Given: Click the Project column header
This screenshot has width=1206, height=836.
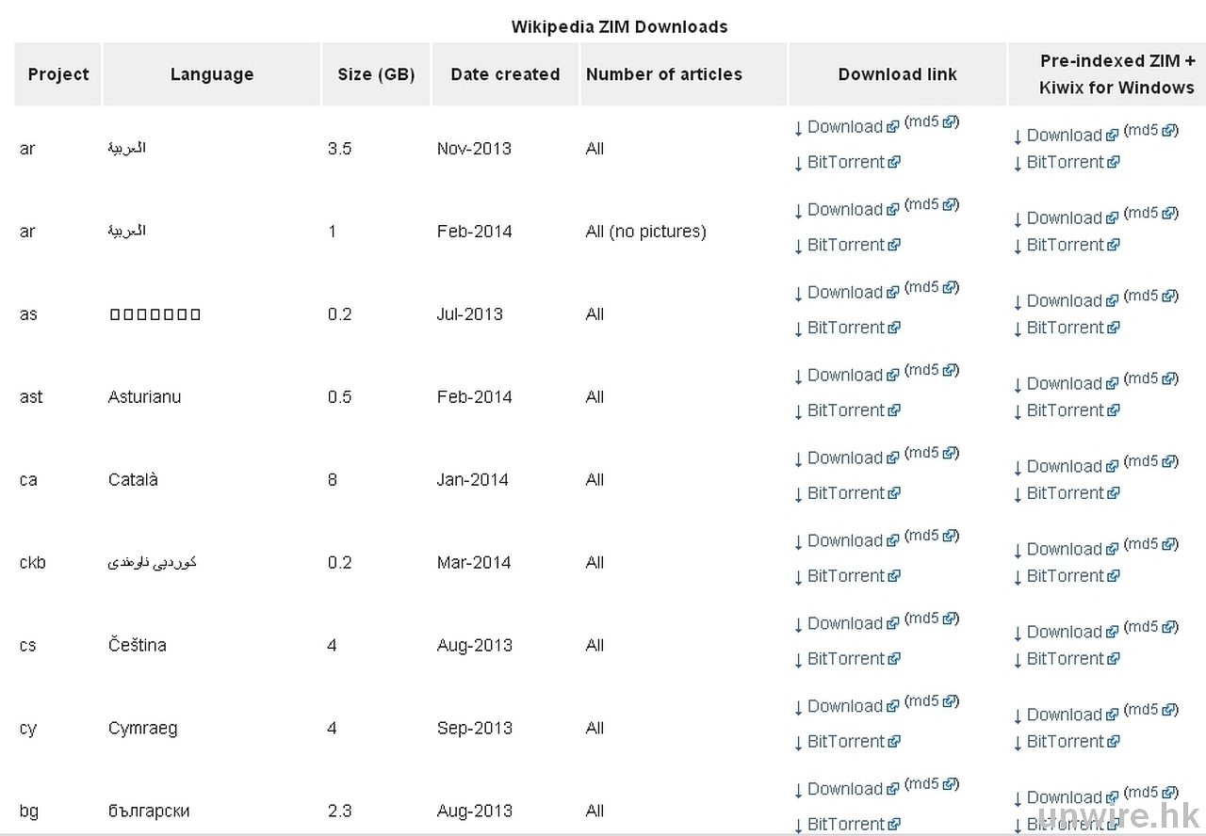Looking at the screenshot, I should 58,74.
